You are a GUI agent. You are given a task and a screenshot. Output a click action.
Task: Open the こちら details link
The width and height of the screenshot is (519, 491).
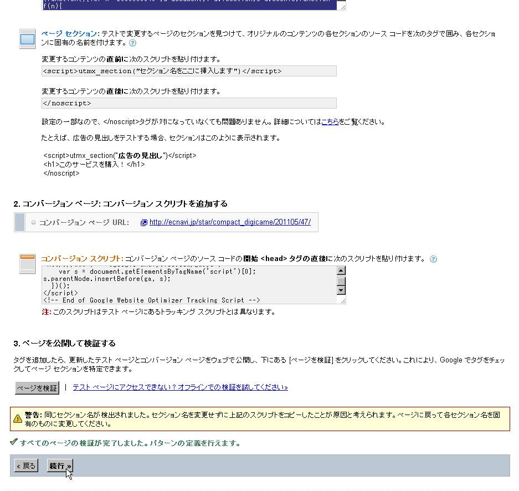(x=330, y=122)
